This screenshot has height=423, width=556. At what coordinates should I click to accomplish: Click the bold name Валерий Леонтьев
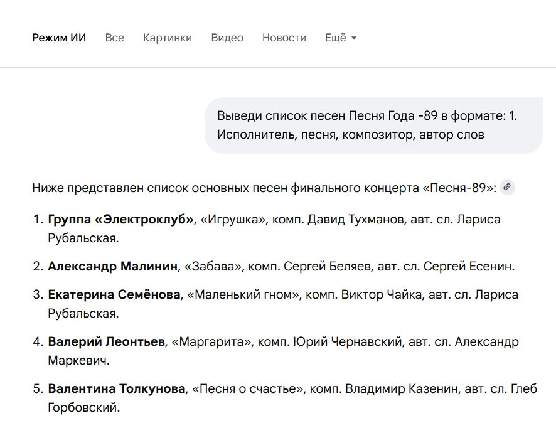click(x=107, y=342)
